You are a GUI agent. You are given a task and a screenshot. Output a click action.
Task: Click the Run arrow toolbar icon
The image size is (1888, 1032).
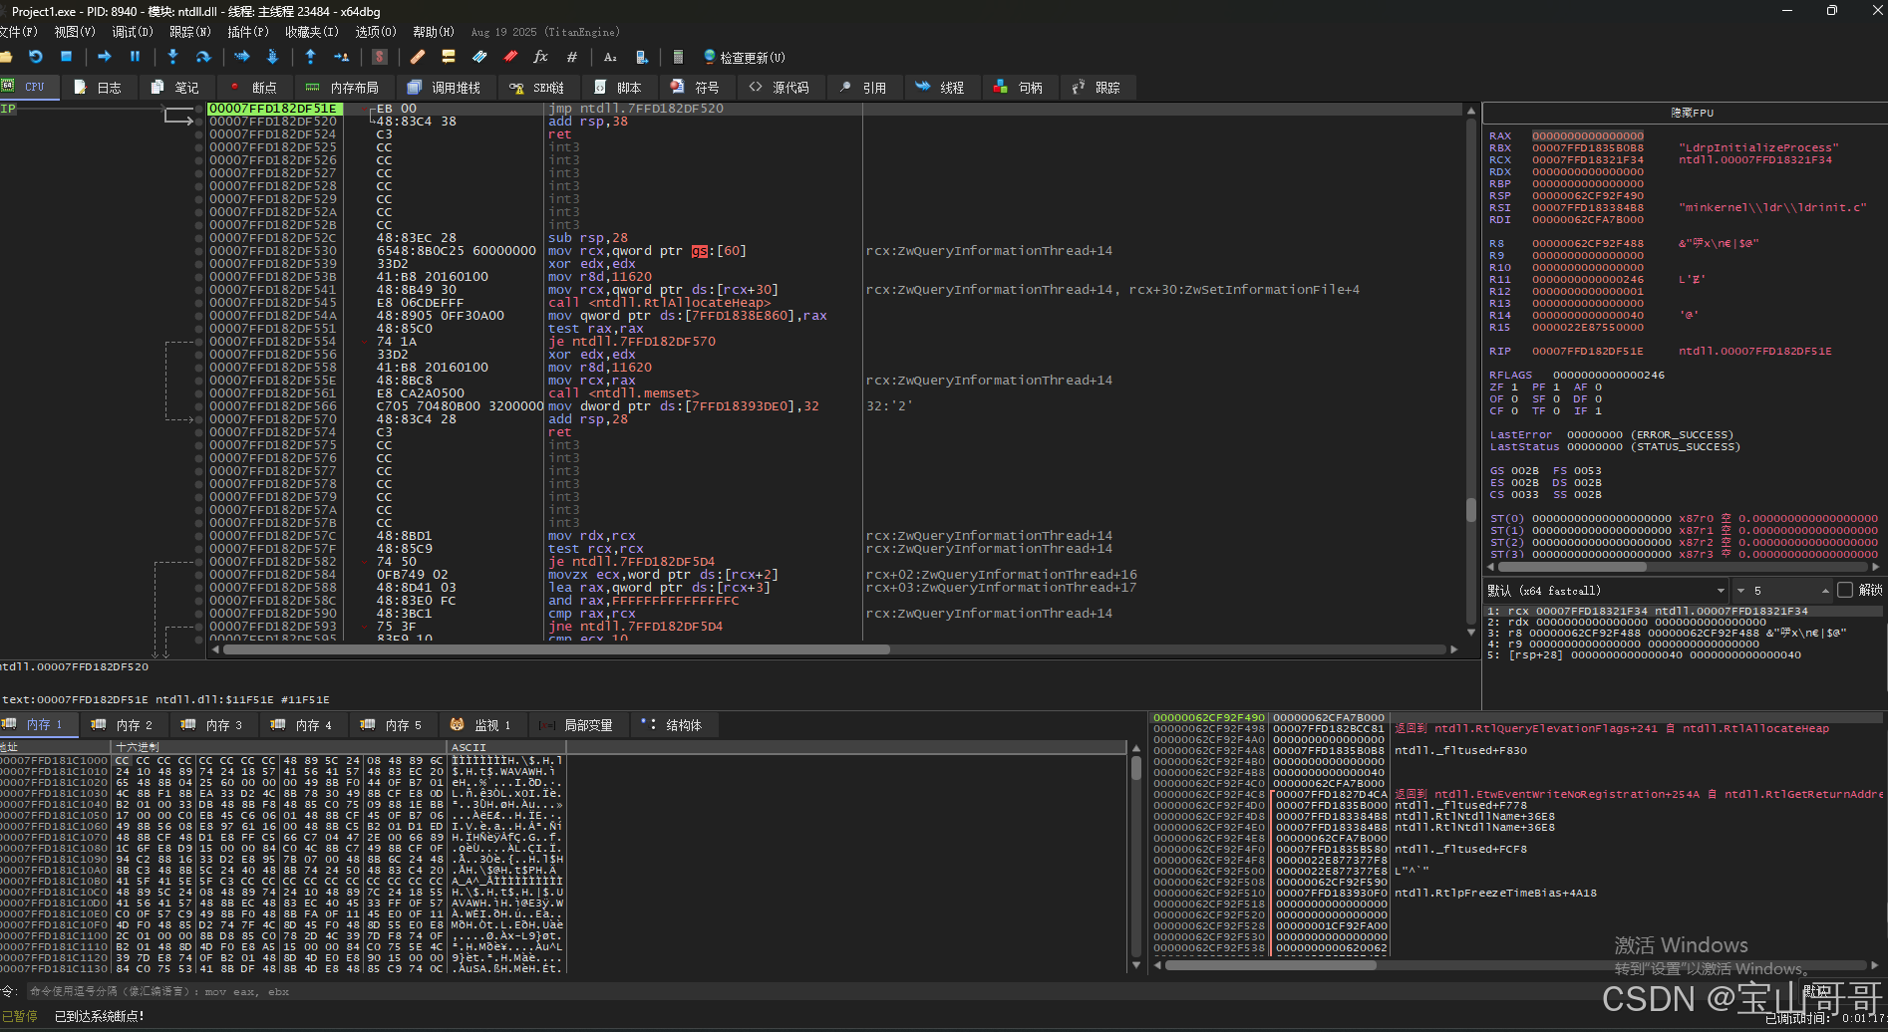[104, 57]
